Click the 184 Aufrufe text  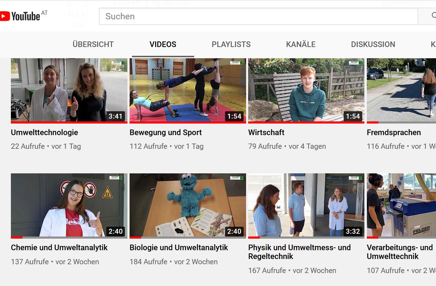pos(148,262)
